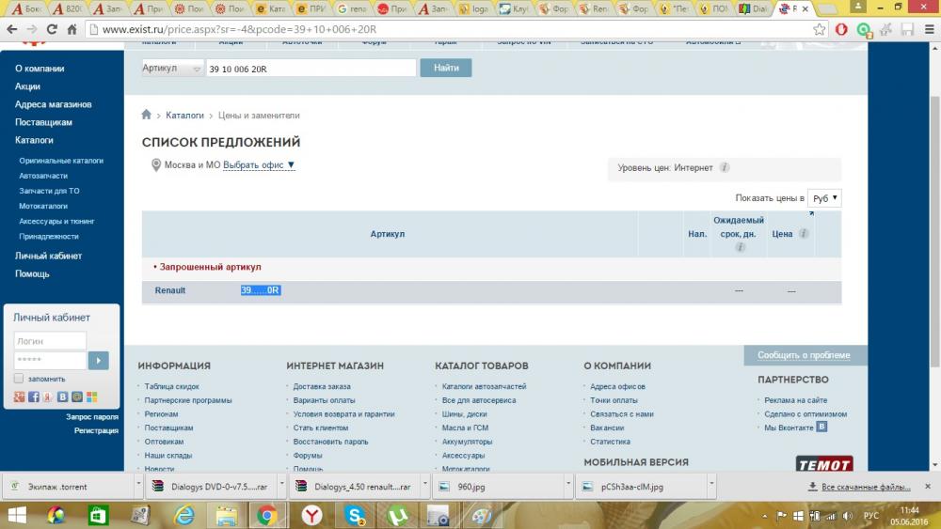Open Запрос пароля link
941x529 pixels.
coord(92,416)
